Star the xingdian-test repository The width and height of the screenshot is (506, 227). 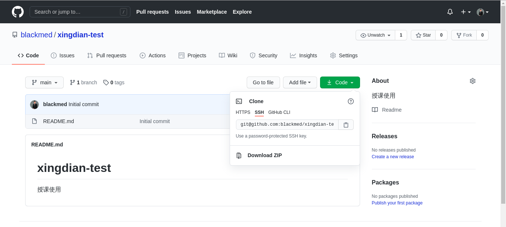coord(423,35)
